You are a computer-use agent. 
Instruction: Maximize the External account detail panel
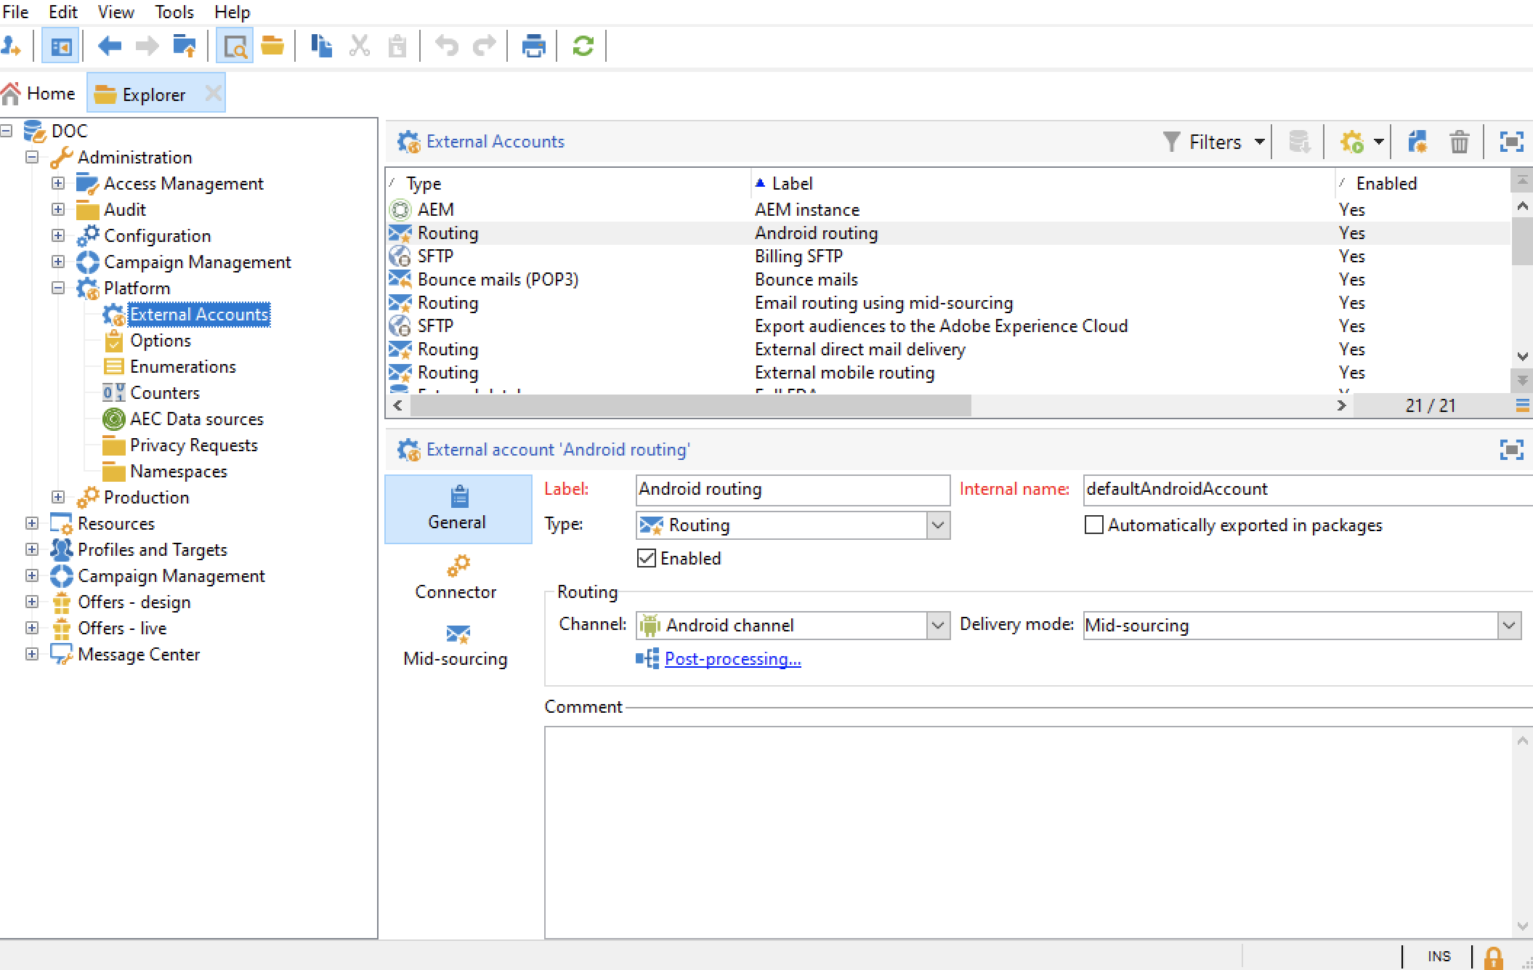coord(1511,450)
